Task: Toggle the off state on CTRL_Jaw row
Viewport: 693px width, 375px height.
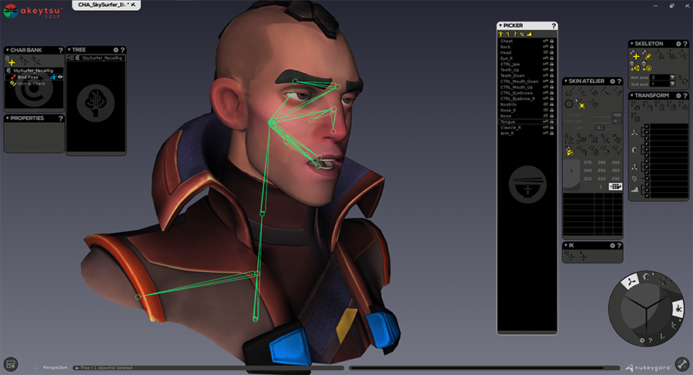Action: 546,64
